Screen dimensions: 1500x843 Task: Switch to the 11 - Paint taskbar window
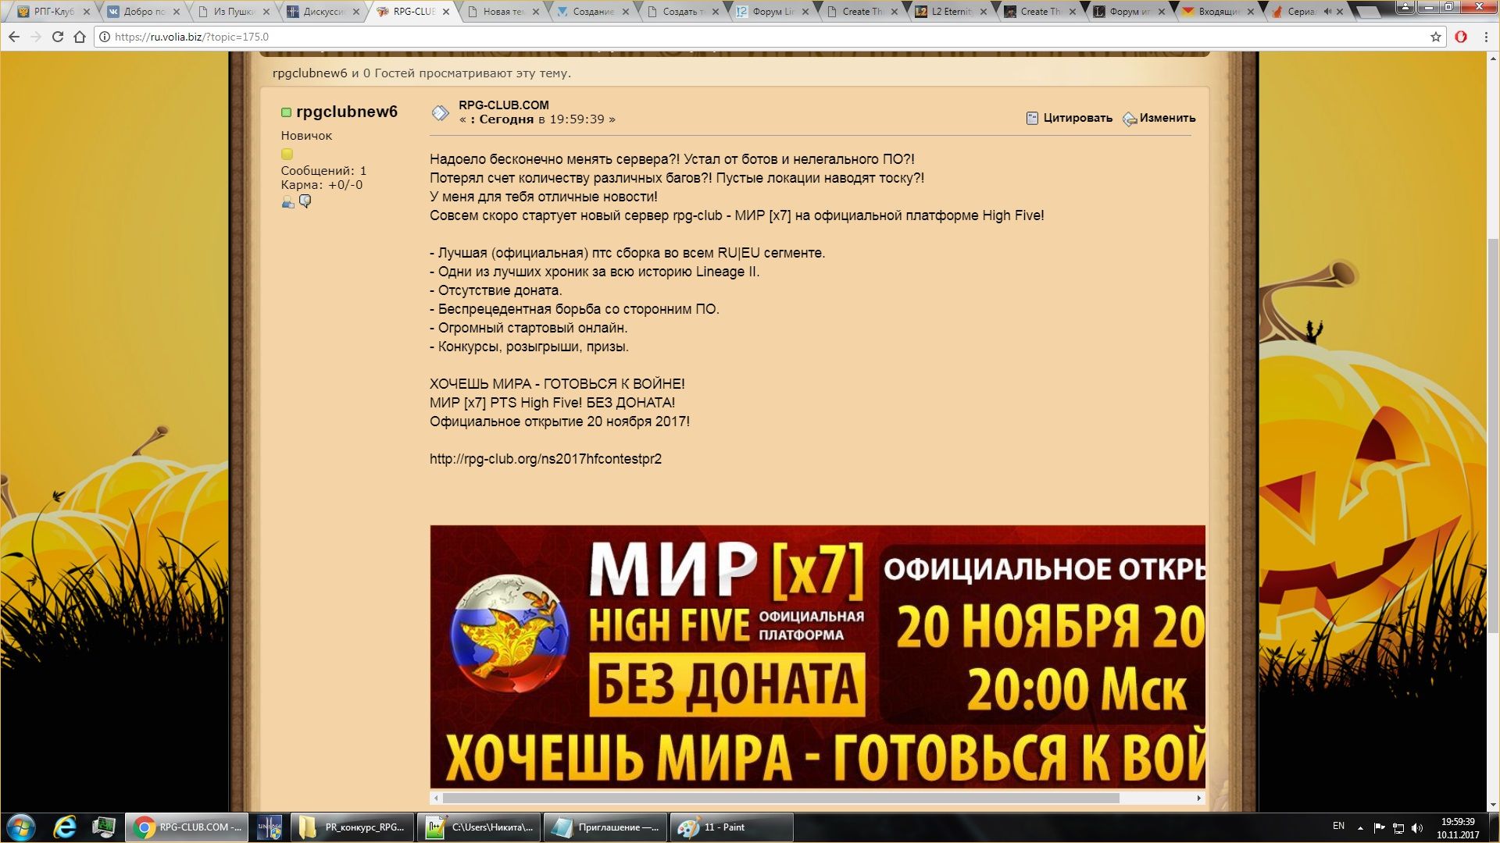pyautogui.click(x=732, y=827)
